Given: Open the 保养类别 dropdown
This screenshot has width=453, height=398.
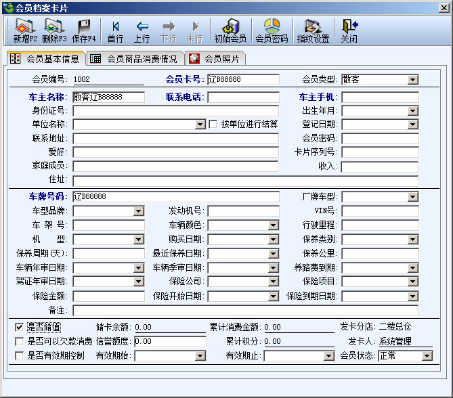Looking at the screenshot, I should pyautogui.click(x=413, y=240).
